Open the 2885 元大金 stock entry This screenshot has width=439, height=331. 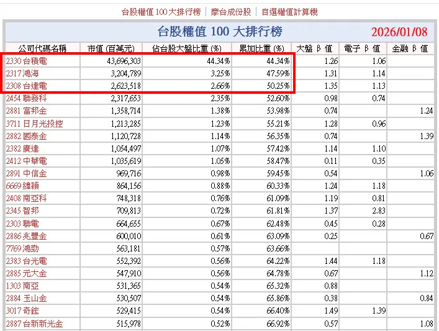26,273
